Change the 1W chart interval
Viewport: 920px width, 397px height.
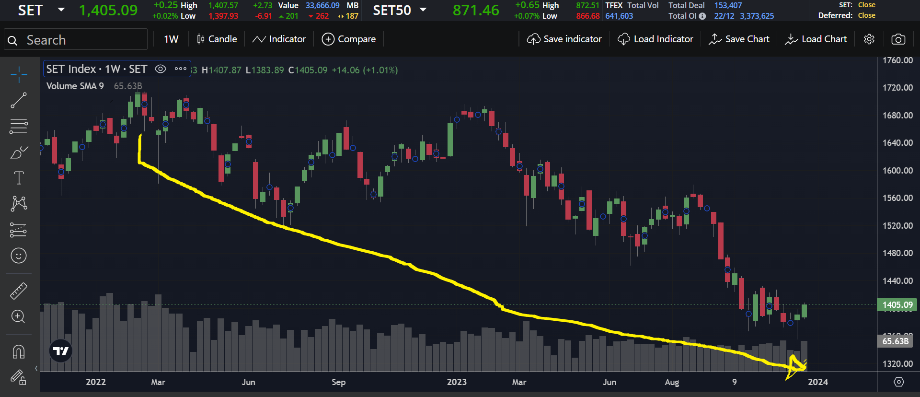[171, 39]
